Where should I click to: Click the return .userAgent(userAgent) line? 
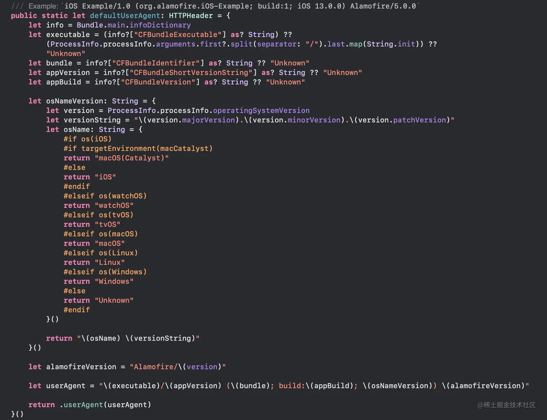[90, 405]
